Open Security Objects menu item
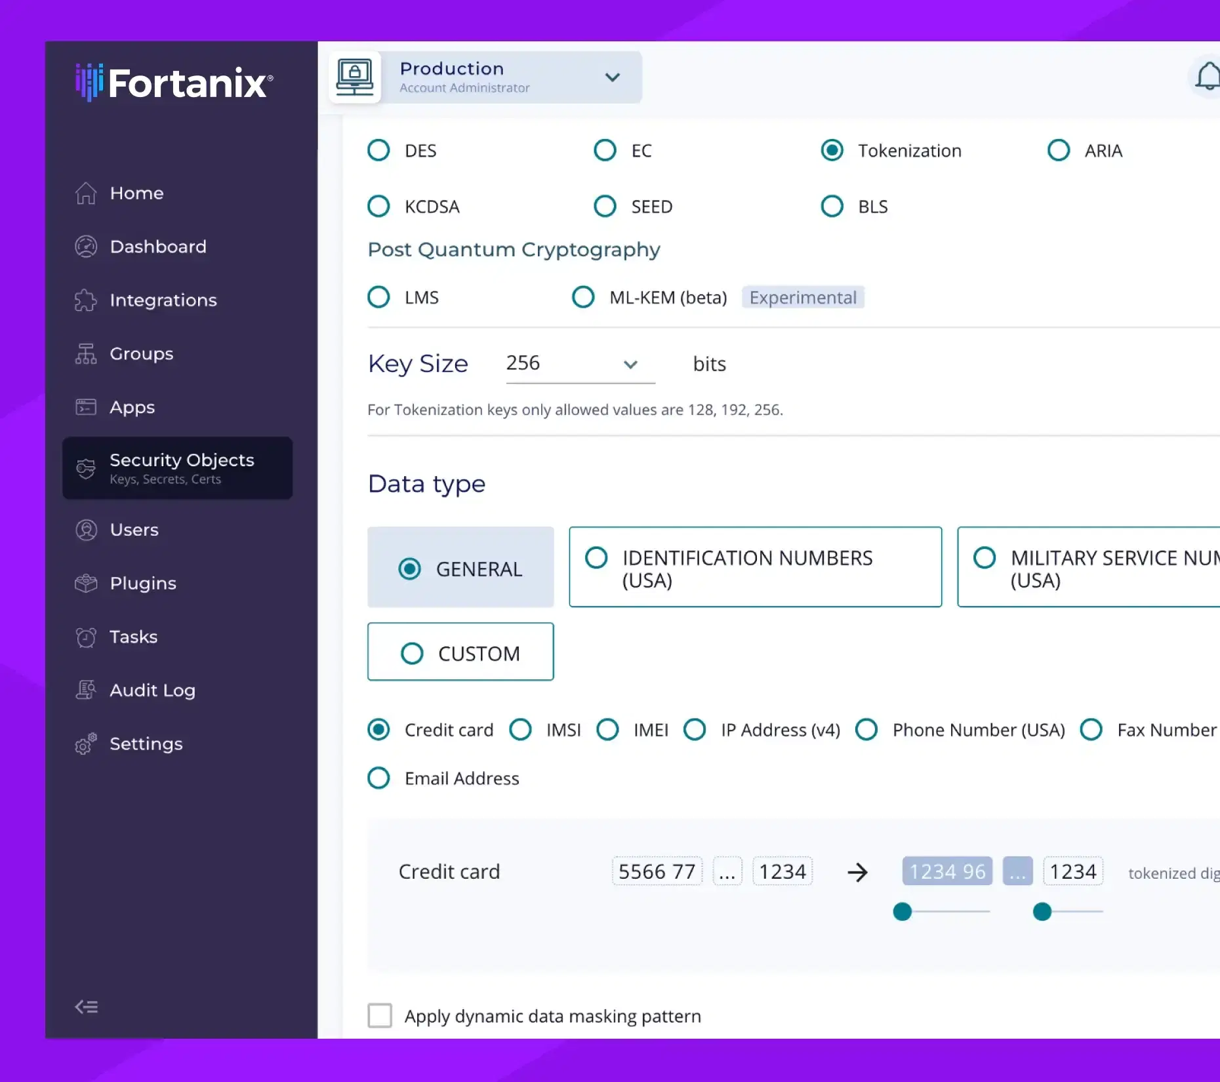This screenshot has height=1082, width=1220. [x=177, y=468]
